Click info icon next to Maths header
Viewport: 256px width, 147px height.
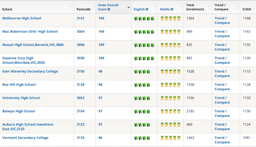[x=172, y=9]
